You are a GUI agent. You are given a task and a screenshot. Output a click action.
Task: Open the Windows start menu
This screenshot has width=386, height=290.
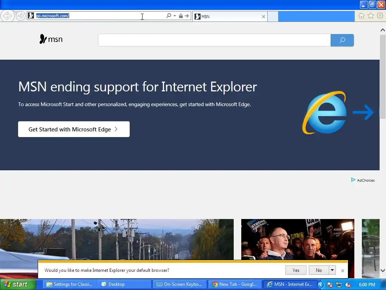(18, 284)
